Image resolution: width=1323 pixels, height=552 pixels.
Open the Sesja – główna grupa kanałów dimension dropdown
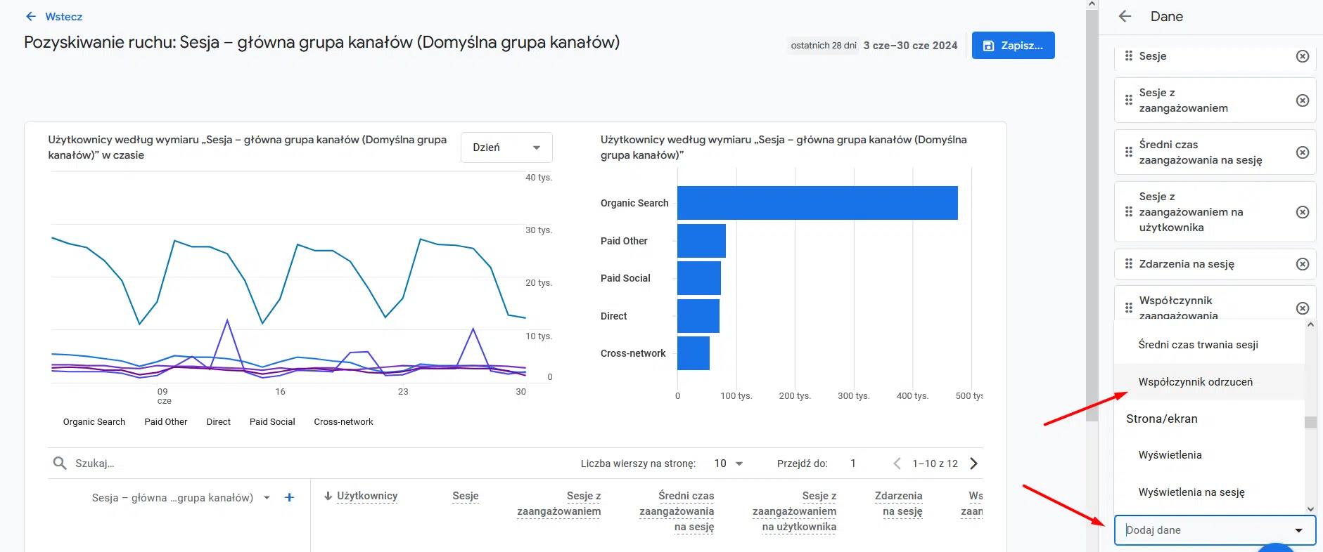click(x=181, y=497)
